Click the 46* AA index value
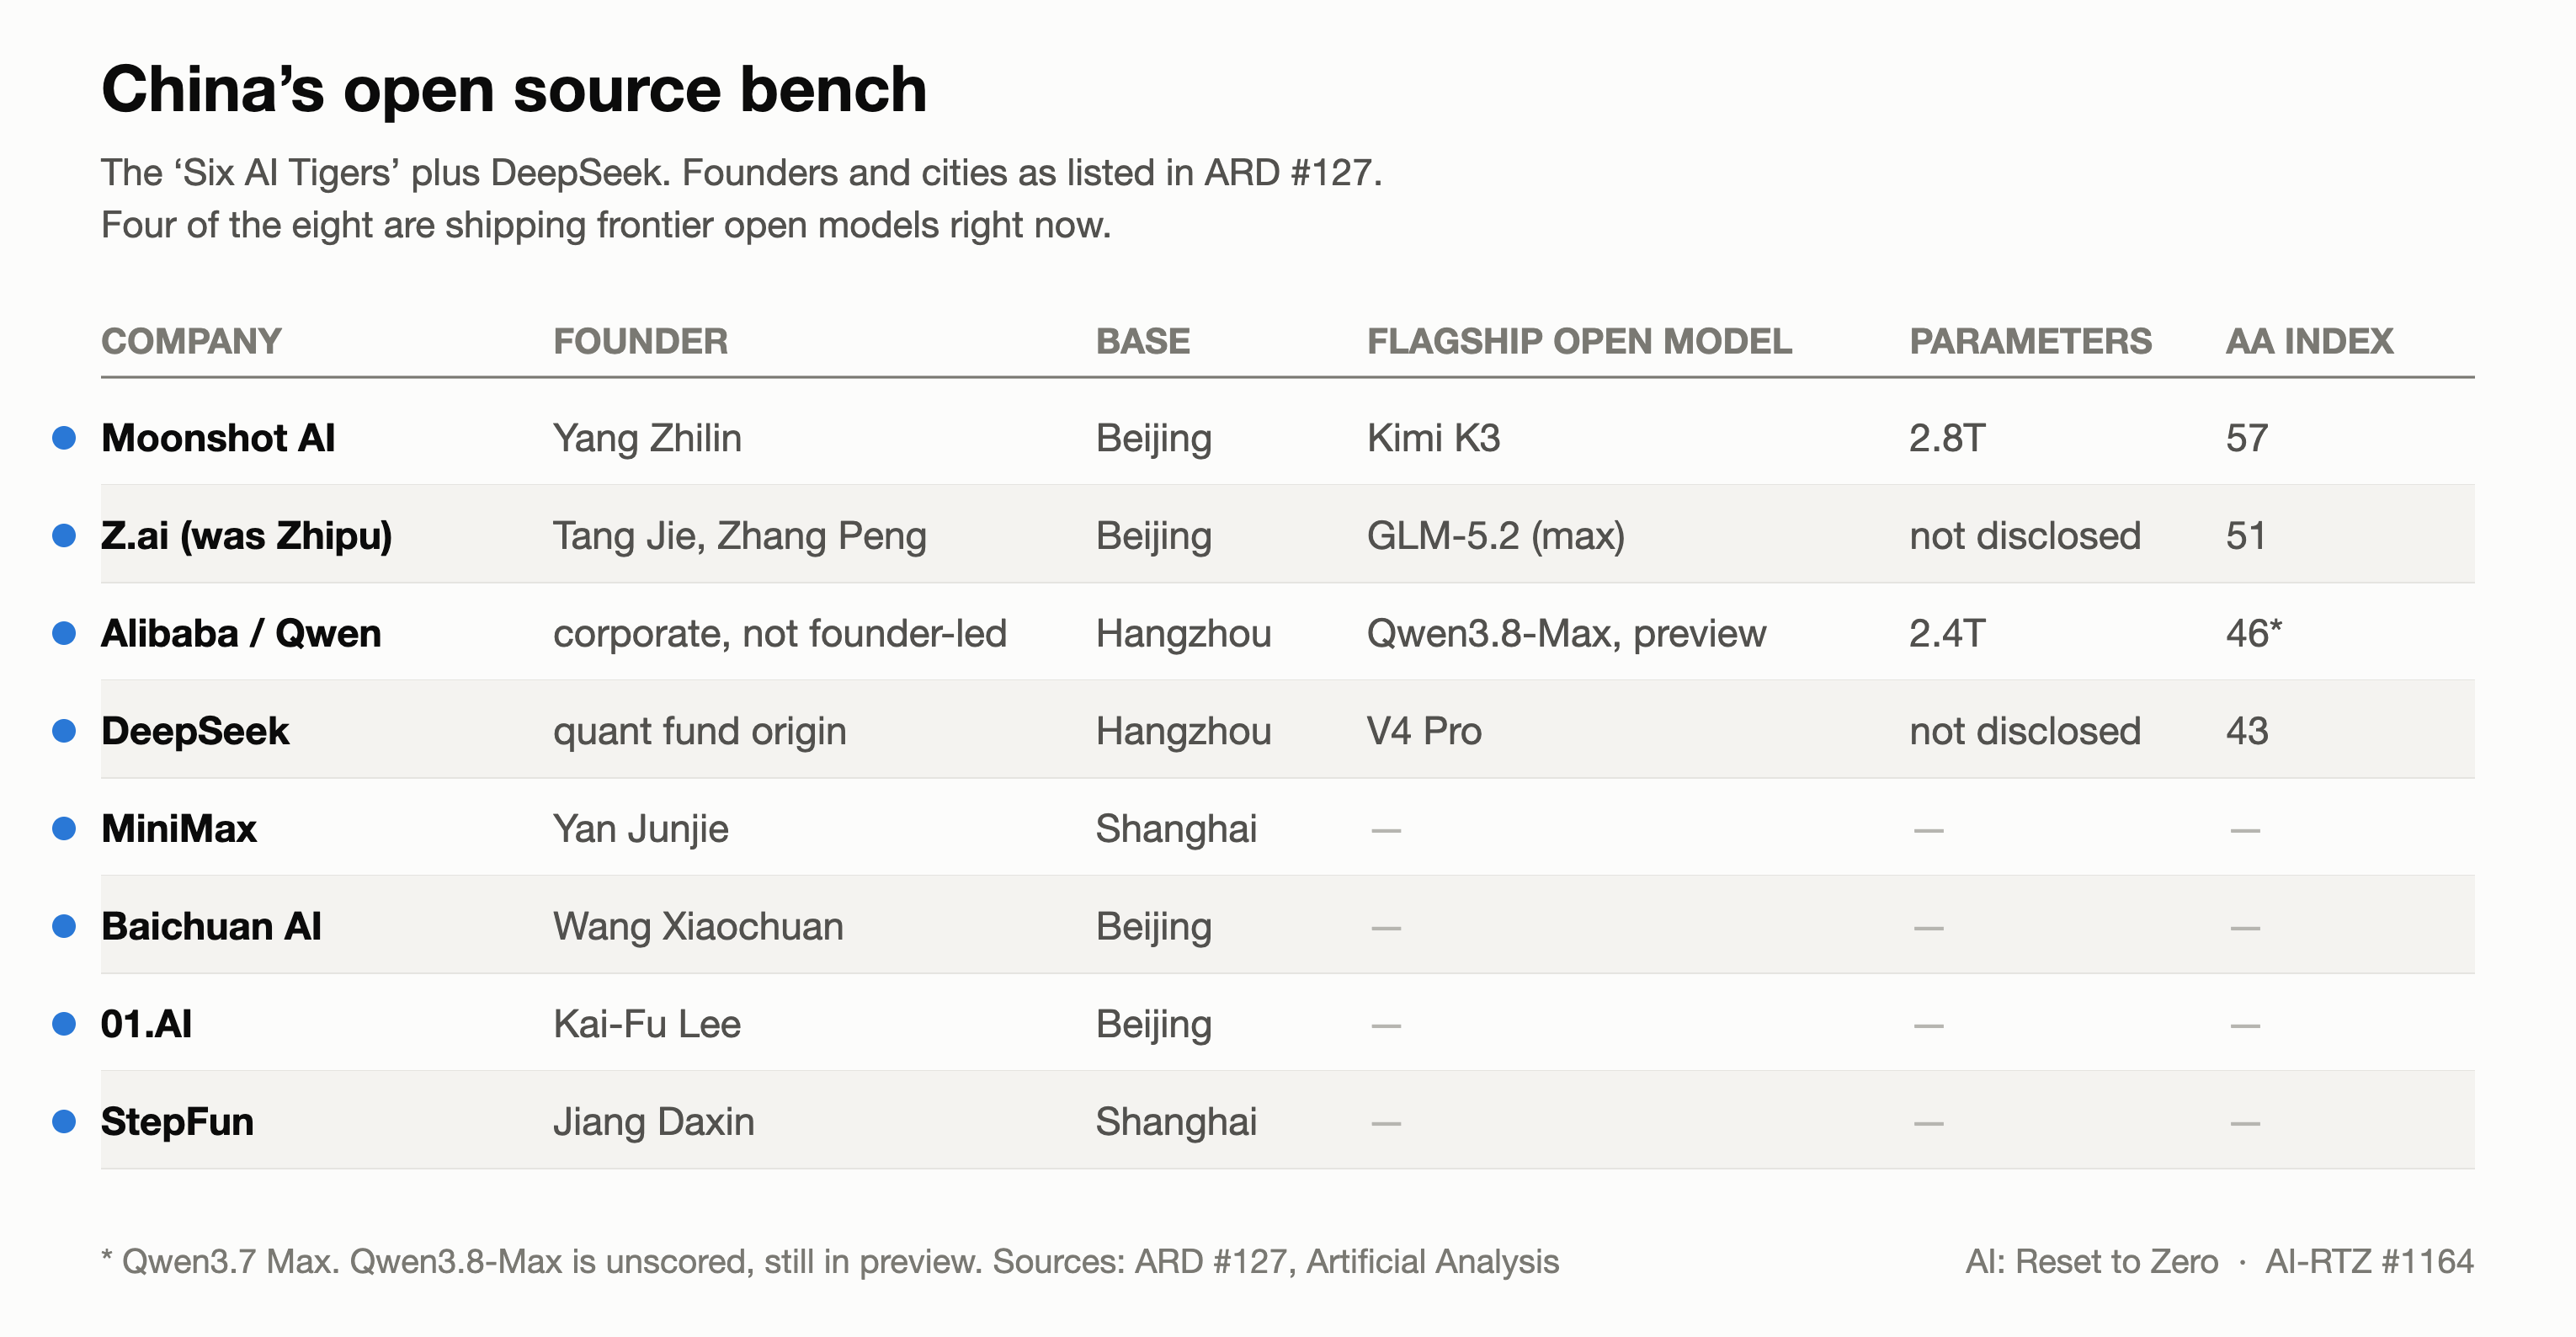Screen dimensions: 2576x1337 pyautogui.click(x=2254, y=633)
